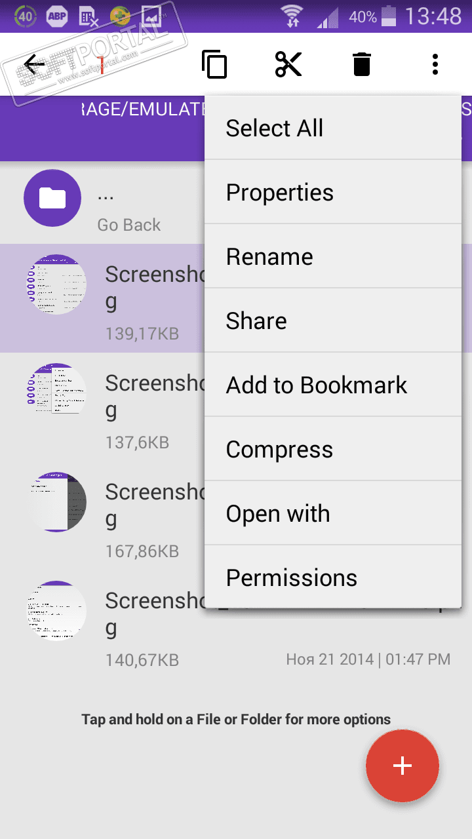Tap the Go Back folder icon

click(x=52, y=197)
